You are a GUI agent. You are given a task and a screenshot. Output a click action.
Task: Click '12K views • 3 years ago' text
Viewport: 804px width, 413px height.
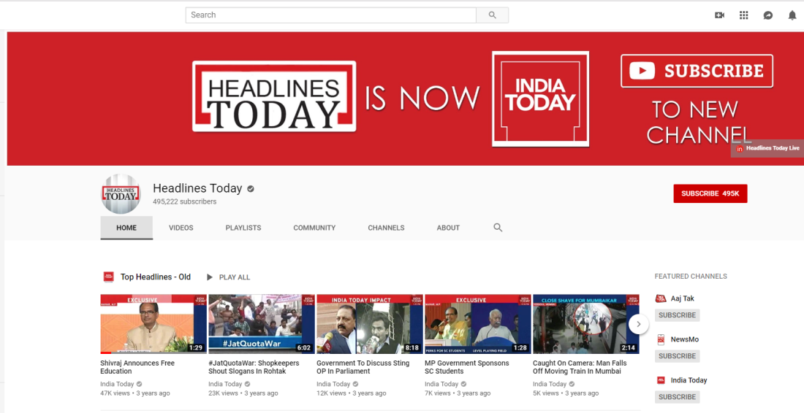[352, 393]
